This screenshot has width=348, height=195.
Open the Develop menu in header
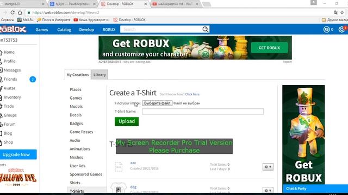click(x=86, y=30)
